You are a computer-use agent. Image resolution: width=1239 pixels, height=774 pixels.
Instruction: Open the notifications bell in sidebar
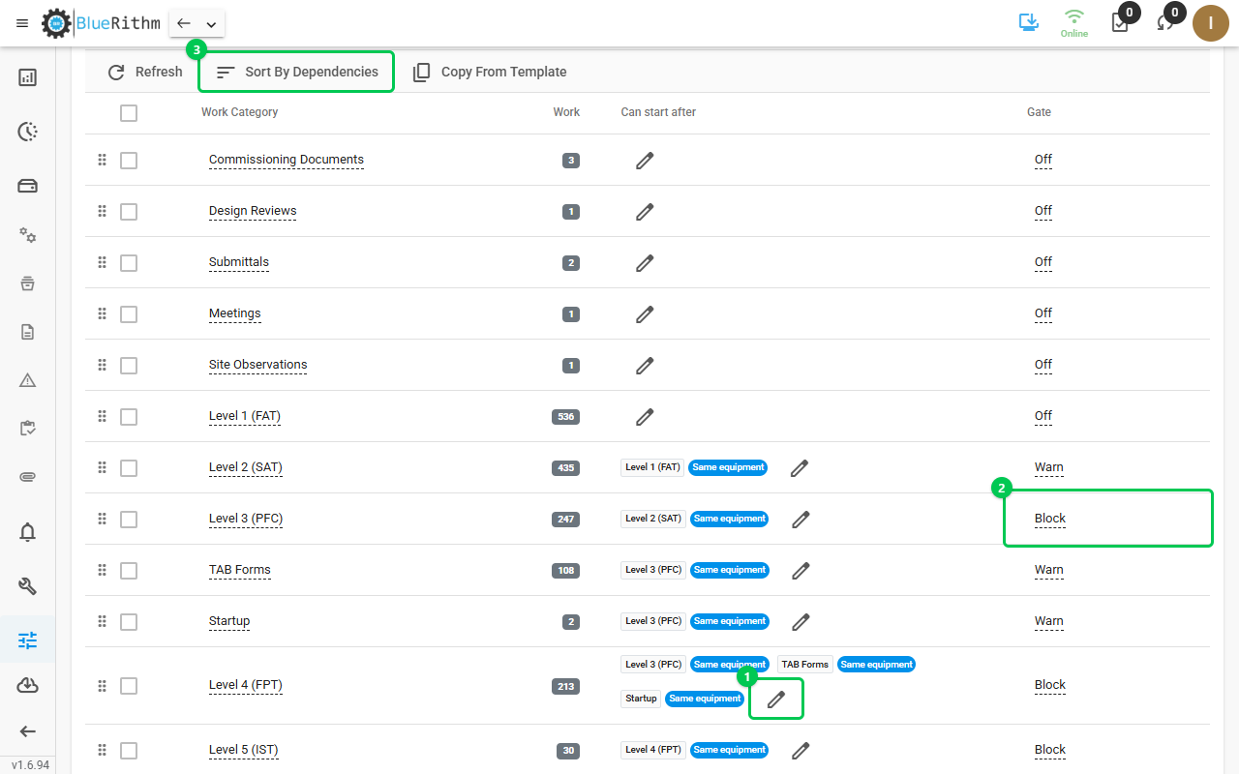[x=27, y=532]
